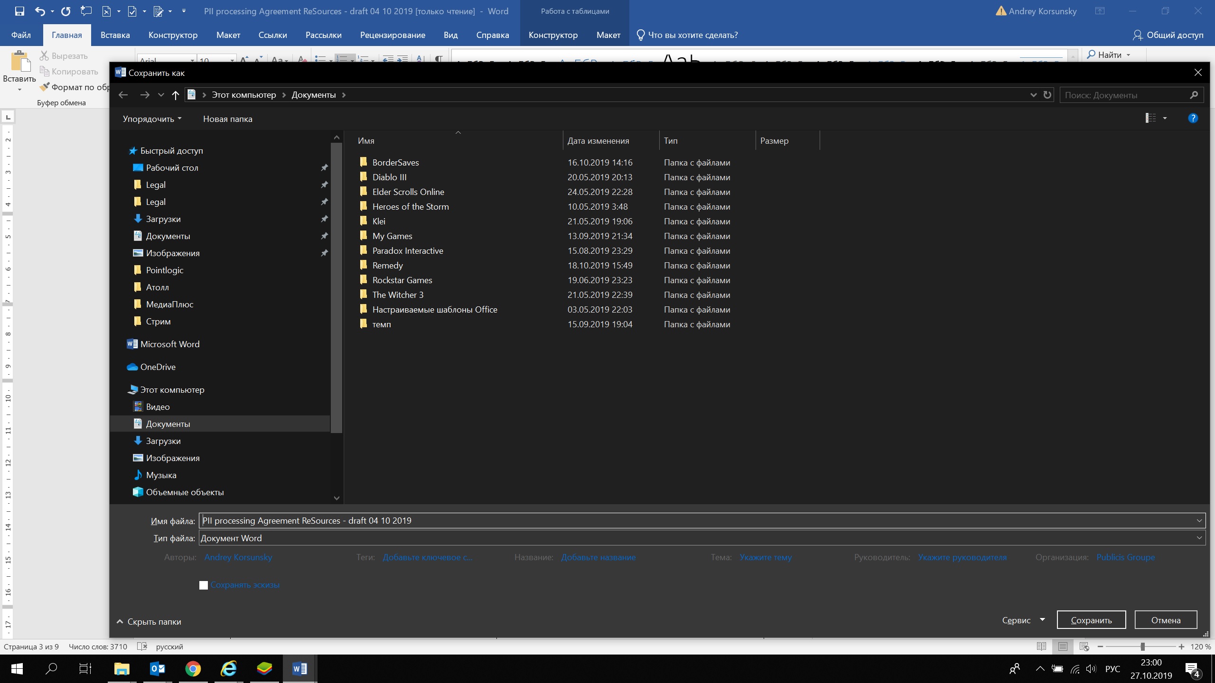Click the search icon in top right
Image resolution: width=1215 pixels, height=683 pixels.
coord(1195,94)
